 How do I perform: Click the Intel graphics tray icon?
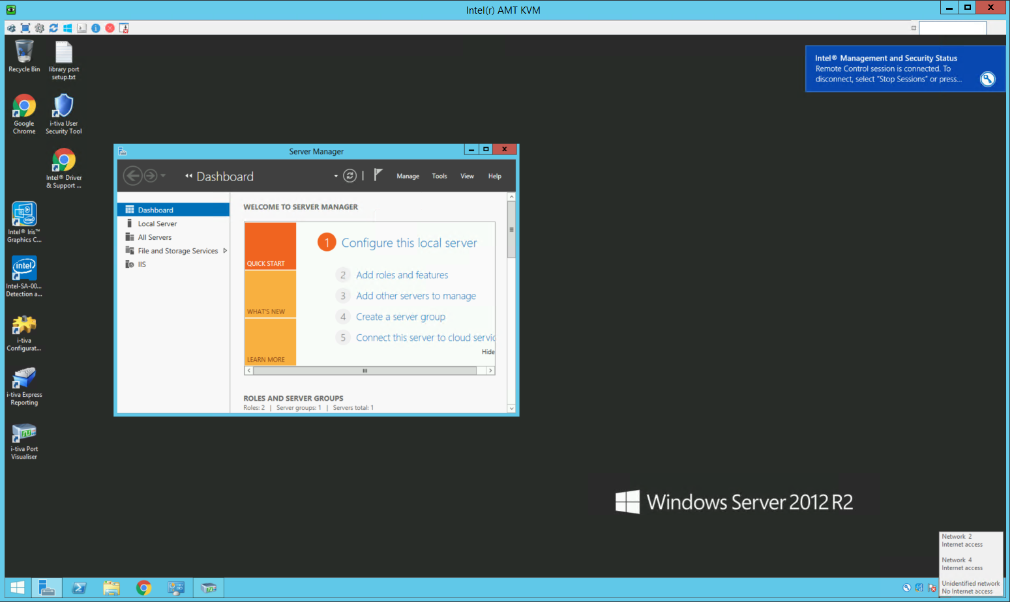(x=919, y=588)
